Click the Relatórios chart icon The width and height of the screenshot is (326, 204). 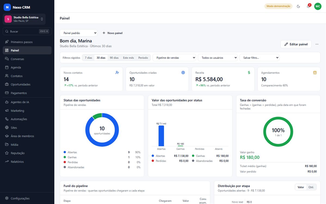7,162
